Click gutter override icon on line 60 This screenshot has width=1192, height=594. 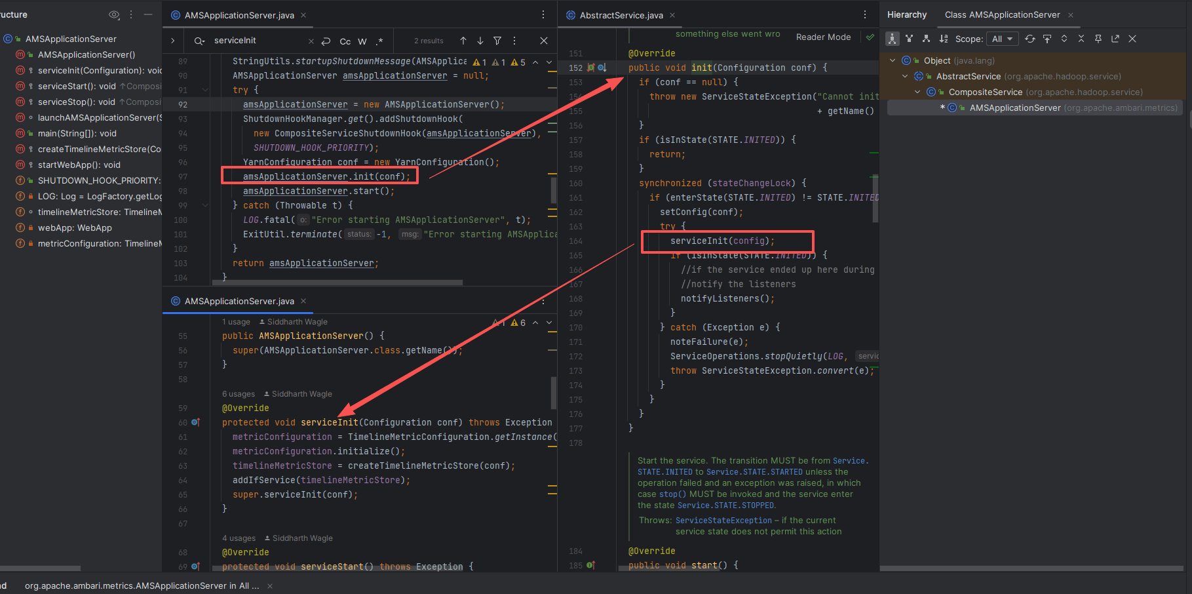click(195, 422)
